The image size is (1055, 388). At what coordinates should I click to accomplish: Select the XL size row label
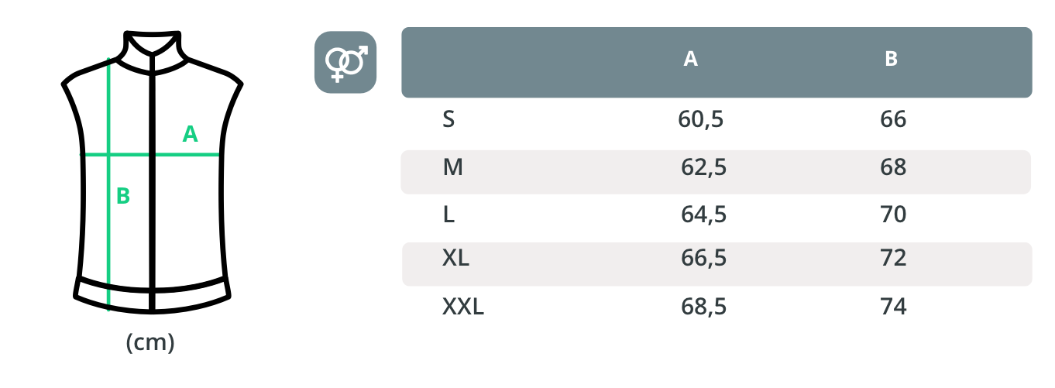coord(455,258)
